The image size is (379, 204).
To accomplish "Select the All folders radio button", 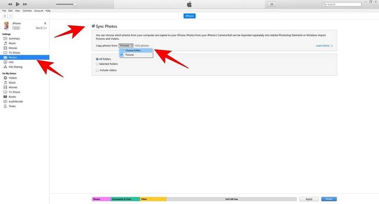I will pyautogui.click(x=97, y=59).
